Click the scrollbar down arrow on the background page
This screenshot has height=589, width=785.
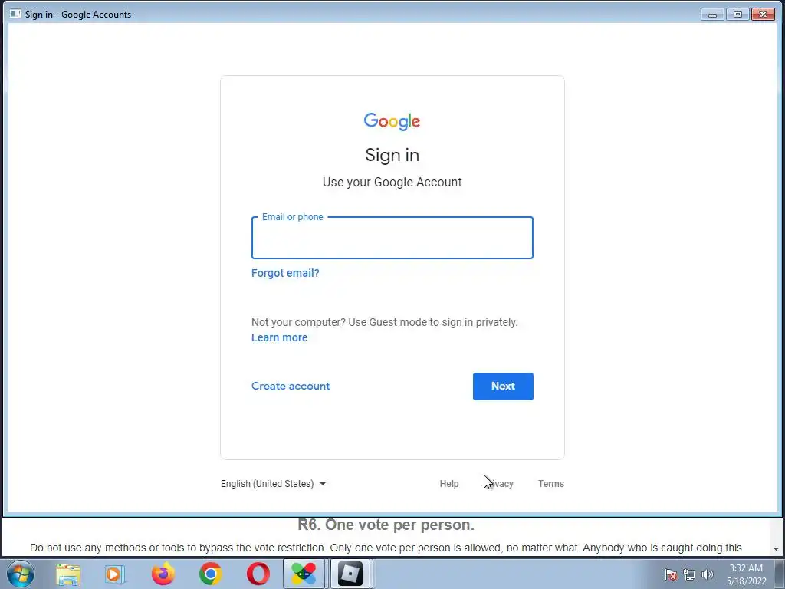pos(777,549)
